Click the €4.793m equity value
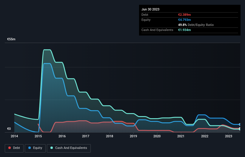 pyautogui.click(x=184, y=20)
